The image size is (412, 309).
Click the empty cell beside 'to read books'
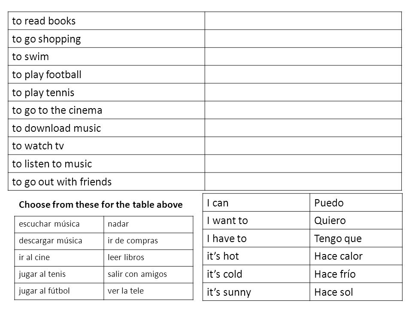coord(303,21)
